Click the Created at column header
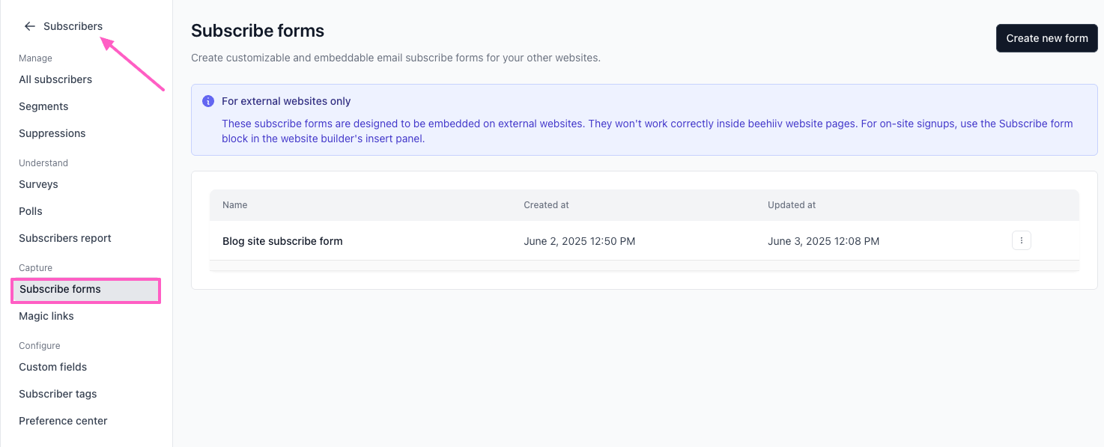The image size is (1104, 447). pyautogui.click(x=546, y=204)
